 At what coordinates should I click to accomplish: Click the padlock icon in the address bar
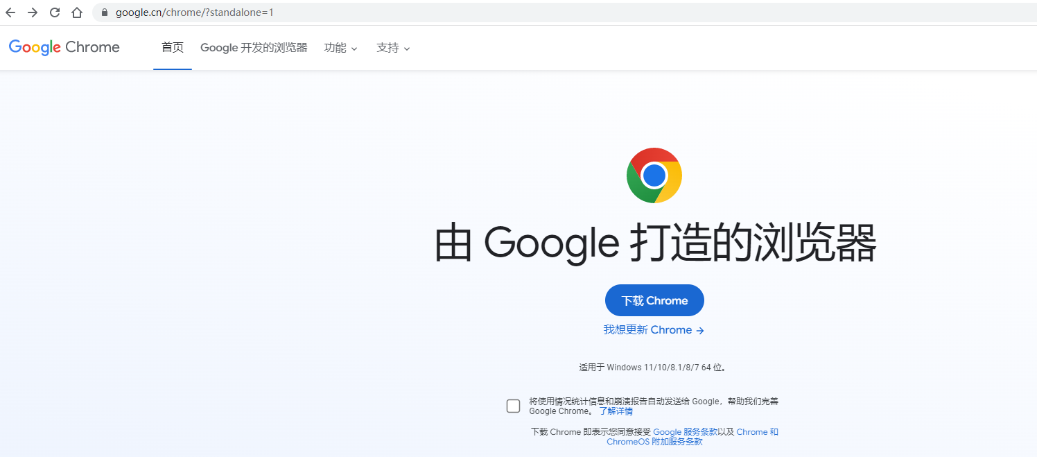tap(104, 12)
